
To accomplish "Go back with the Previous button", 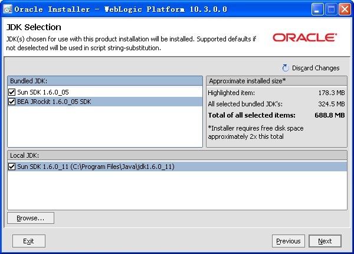I will [x=289, y=241].
